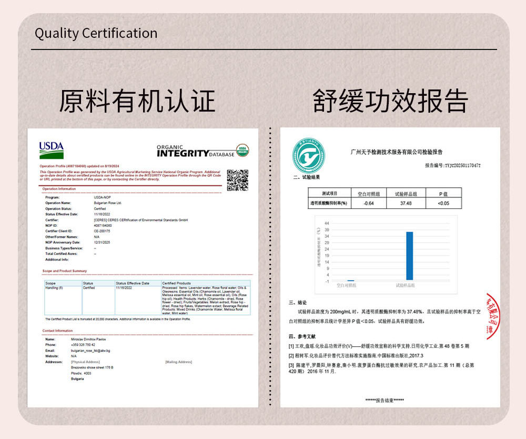Click the 'Operation Profile (4087184060)' line
Screen dimensions: 526x439
click(x=79, y=166)
